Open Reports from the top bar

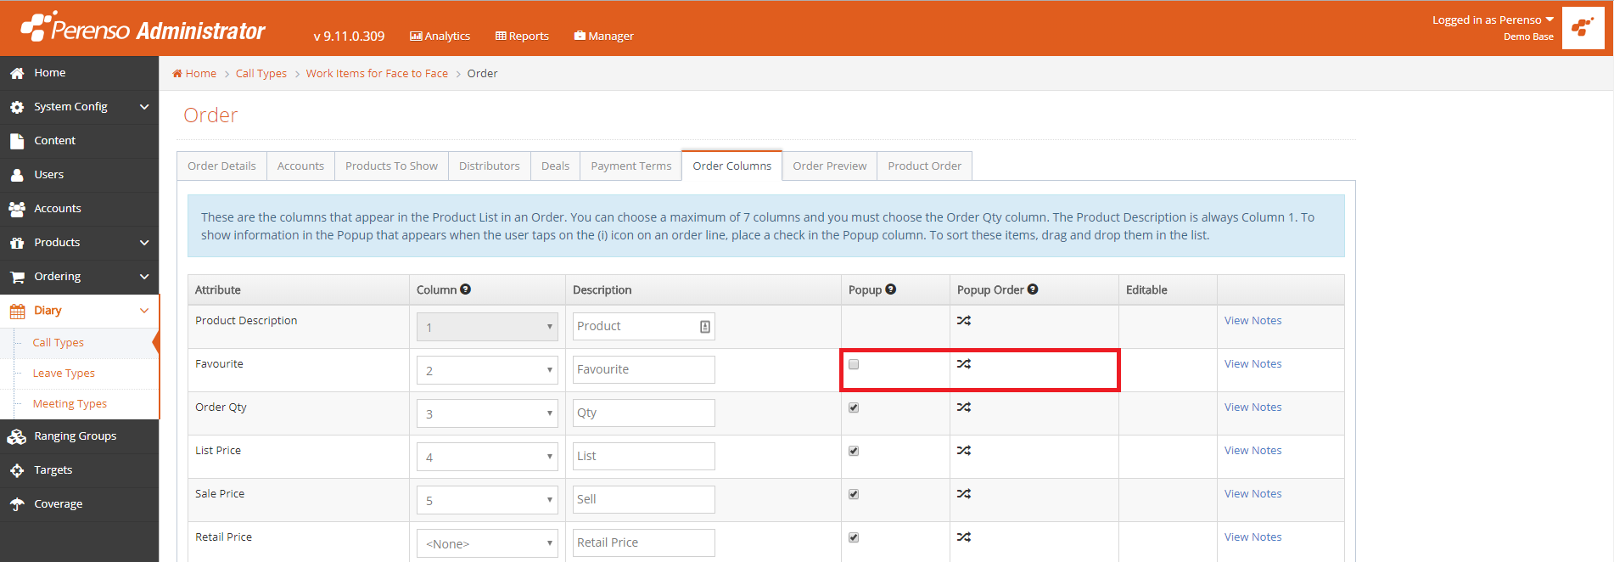tap(522, 36)
